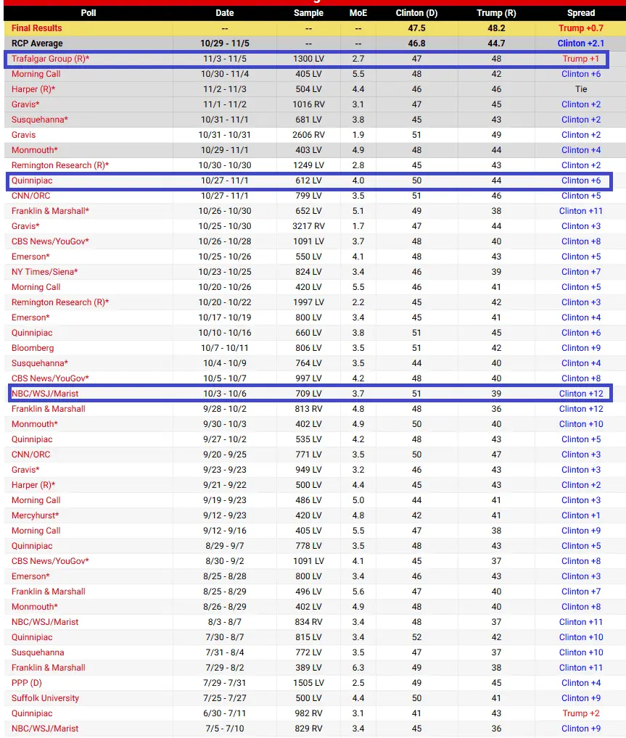Click the Sample column header
The image size is (626, 738).
(308, 13)
